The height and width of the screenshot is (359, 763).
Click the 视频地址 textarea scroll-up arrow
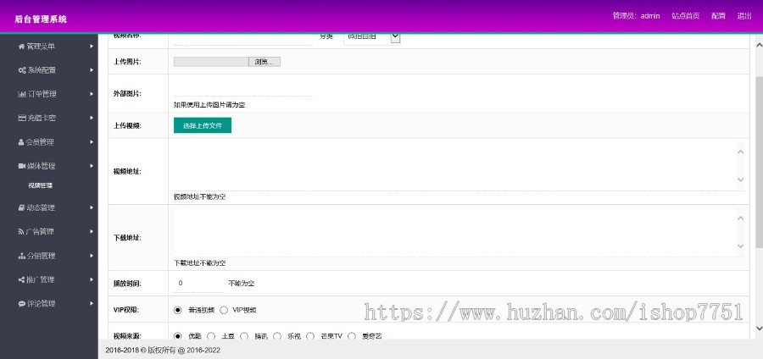(741, 152)
